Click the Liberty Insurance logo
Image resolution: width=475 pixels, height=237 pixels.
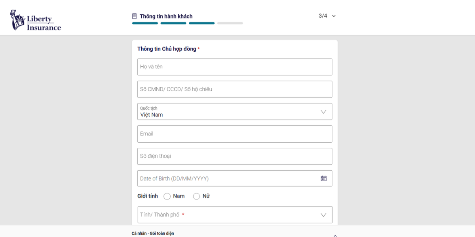36,20
